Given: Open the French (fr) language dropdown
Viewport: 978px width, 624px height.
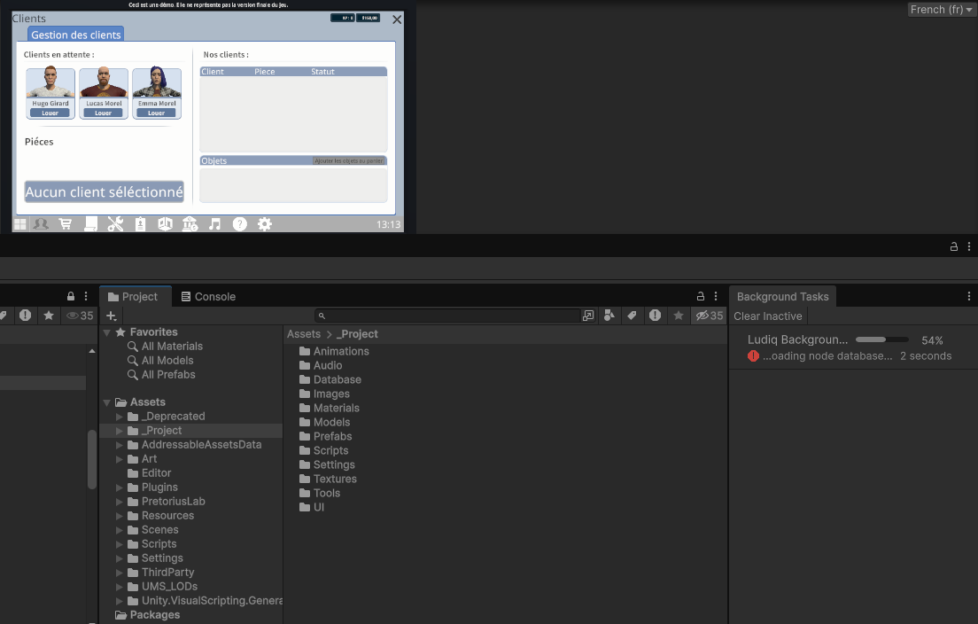Looking at the screenshot, I should pyautogui.click(x=941, y=10).
